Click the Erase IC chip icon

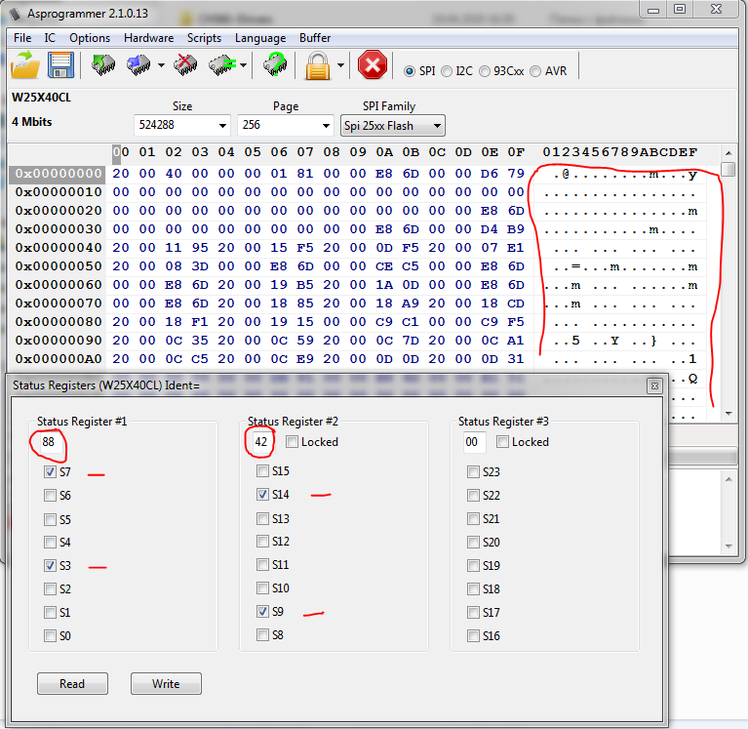184,66
